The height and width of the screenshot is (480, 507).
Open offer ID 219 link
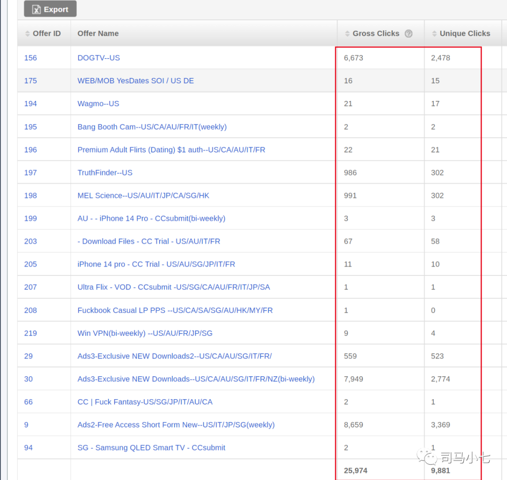(31, 333)
